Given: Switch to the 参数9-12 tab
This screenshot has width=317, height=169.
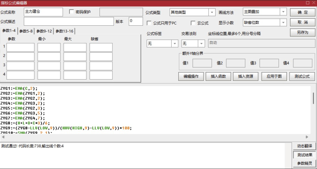Looking at the screenshot, I should pyautogui.click(x=44, y=31).
